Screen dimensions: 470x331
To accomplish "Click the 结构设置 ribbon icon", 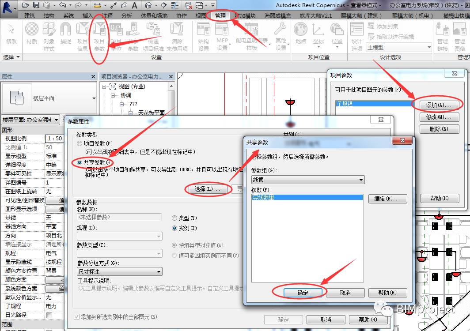I will [x=204, y=37].
